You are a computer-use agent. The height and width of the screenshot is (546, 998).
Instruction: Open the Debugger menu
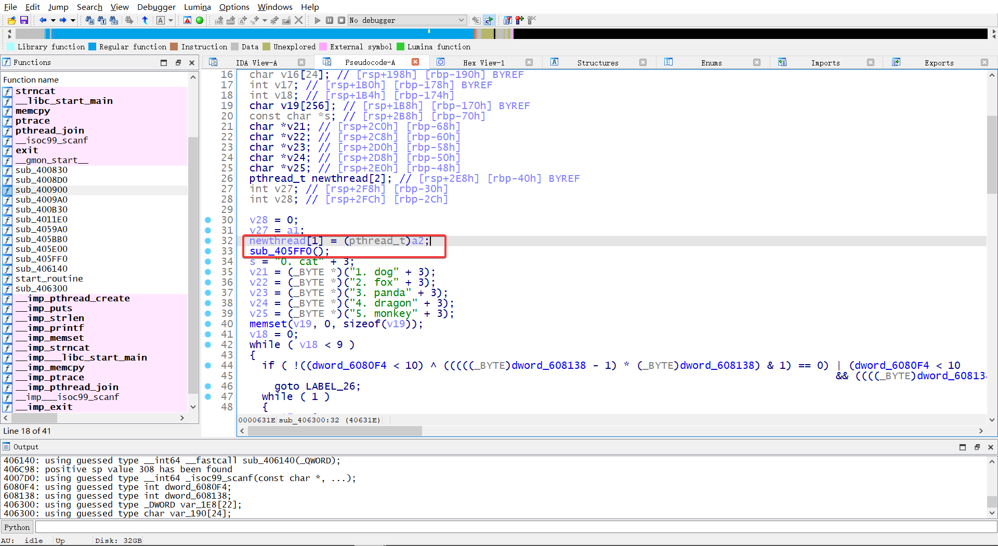156,7
